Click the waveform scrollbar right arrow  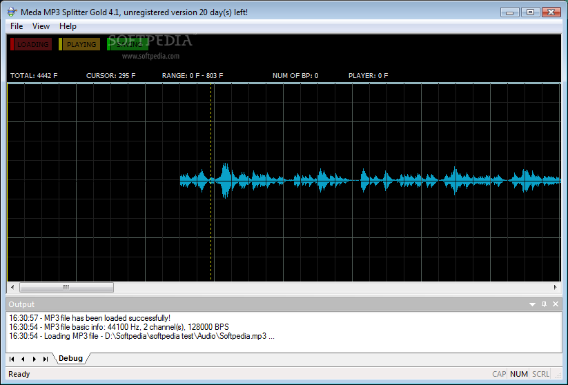pyautogui.click(x=556, y=287)
